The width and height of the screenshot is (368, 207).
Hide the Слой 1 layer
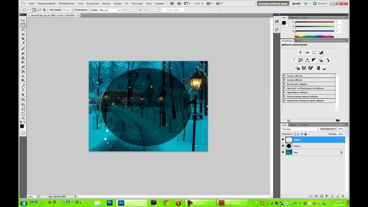point(283,146)
